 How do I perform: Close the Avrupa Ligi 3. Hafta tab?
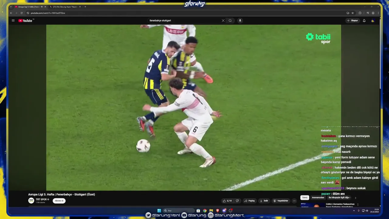coord(45,7)
